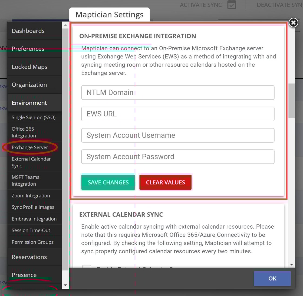Go to Zoom Integration settings

(x=31, y=196)
